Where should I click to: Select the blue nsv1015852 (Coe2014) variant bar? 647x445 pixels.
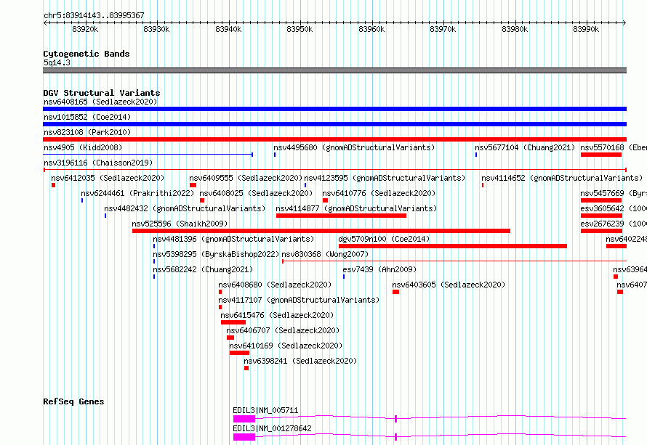(334, 124)
